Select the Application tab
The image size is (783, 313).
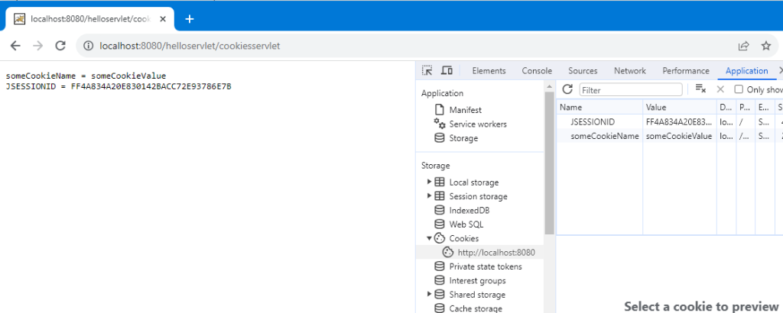tap(746, 71)
